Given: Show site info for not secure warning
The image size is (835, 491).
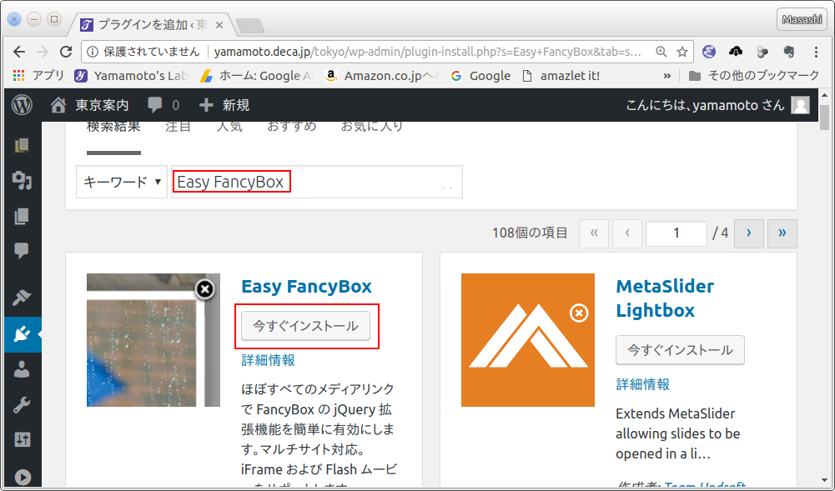Looking at the screenshot, I should [92, 52].
